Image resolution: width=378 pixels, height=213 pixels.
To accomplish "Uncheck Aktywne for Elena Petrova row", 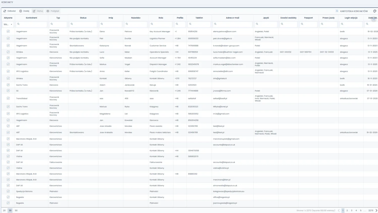I will pos(8,31).
